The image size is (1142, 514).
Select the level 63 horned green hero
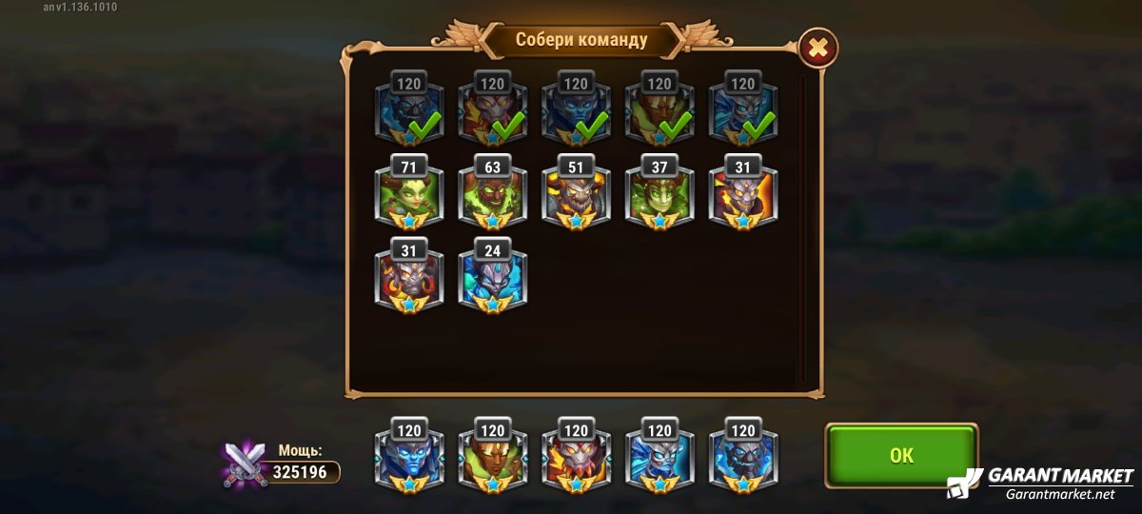493,194
